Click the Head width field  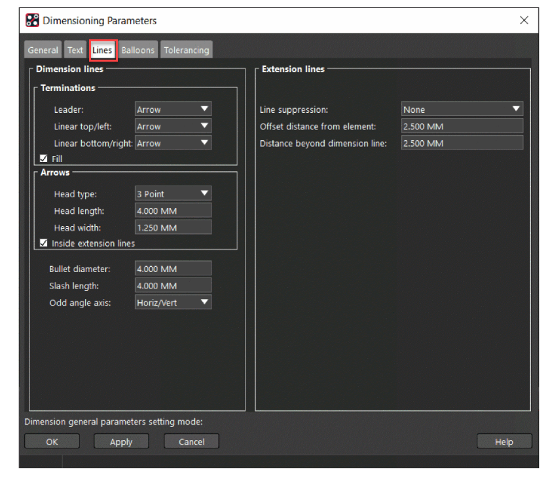click(x=174, y=228)
